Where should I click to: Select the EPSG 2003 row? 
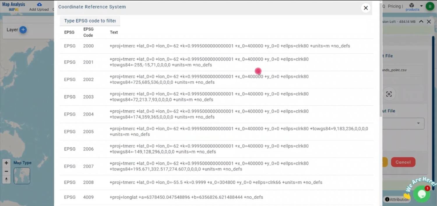coord(216,97)
